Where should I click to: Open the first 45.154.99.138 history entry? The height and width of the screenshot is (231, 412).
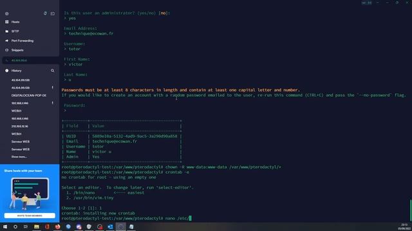click(x=21, y=80)
